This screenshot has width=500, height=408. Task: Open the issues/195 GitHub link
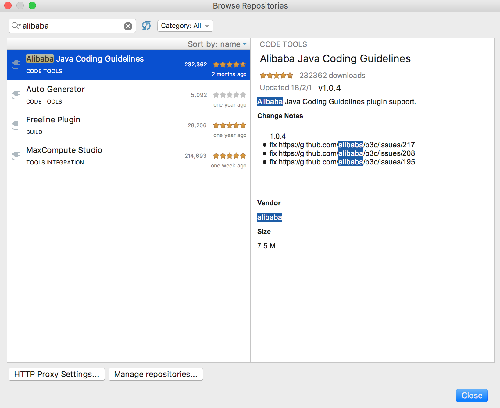tap(347, 162)
